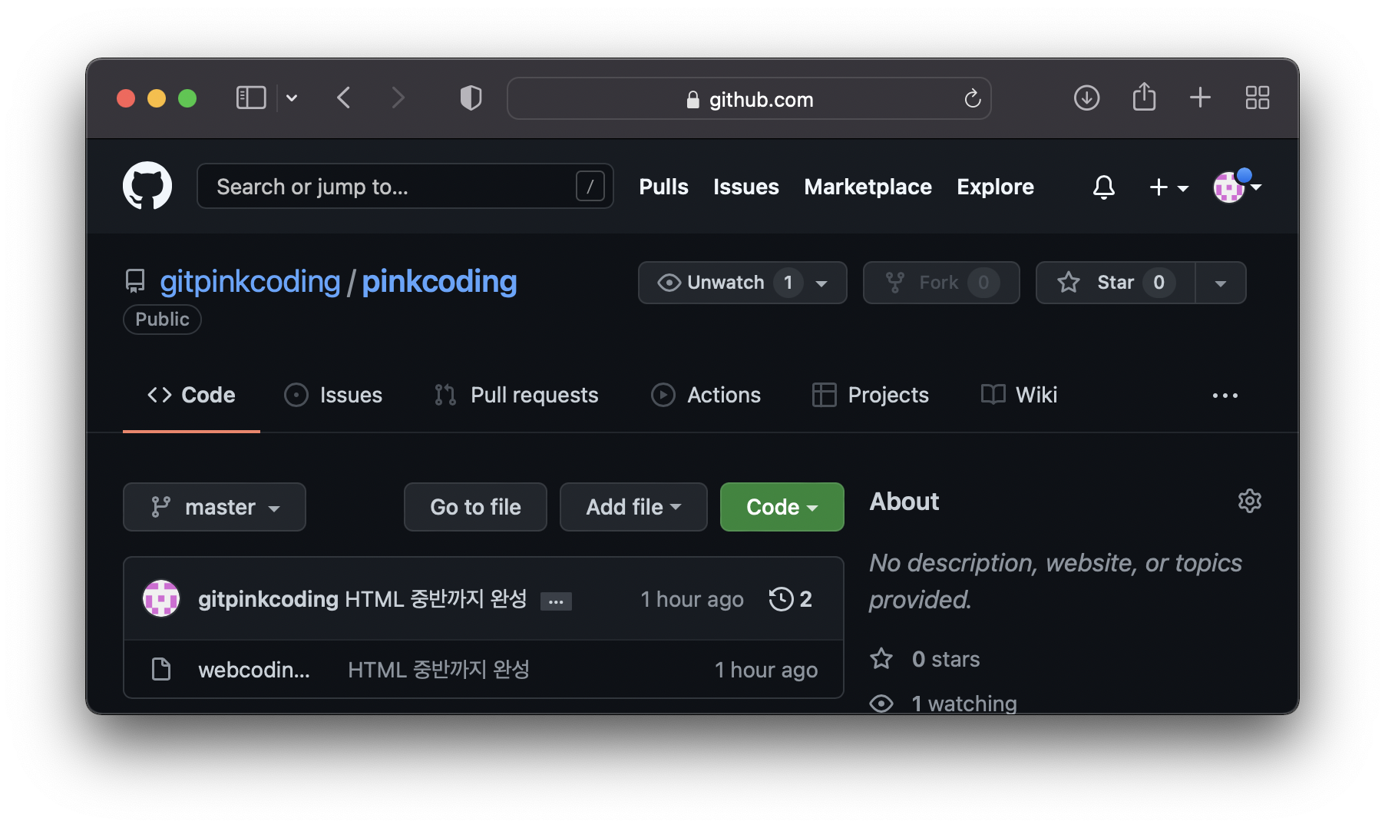1385x828 pixels.
Task: Switch to the repository Issues tab
Action: pyautogui.click(x=333, y=395)
